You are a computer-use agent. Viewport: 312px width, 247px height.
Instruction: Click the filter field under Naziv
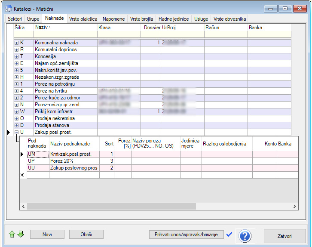click(65, 34)
